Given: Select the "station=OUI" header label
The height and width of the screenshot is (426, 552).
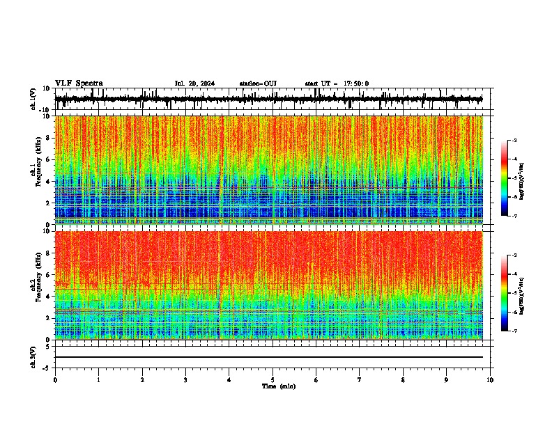Looking at the screenshot, I should tap(258, 84).
